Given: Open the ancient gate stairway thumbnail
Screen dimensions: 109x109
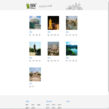Looking at the screenshot, I should tap(35, 74).
